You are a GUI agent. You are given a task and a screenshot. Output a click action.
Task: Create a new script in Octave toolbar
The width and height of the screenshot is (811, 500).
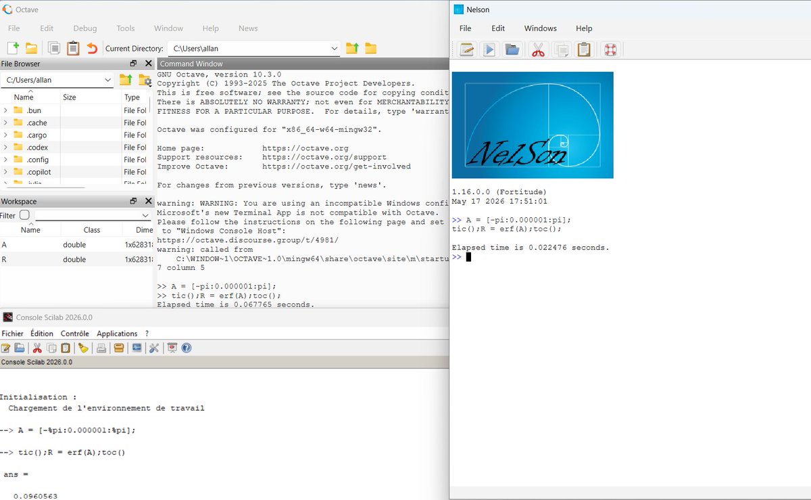(x=13, y=48)
